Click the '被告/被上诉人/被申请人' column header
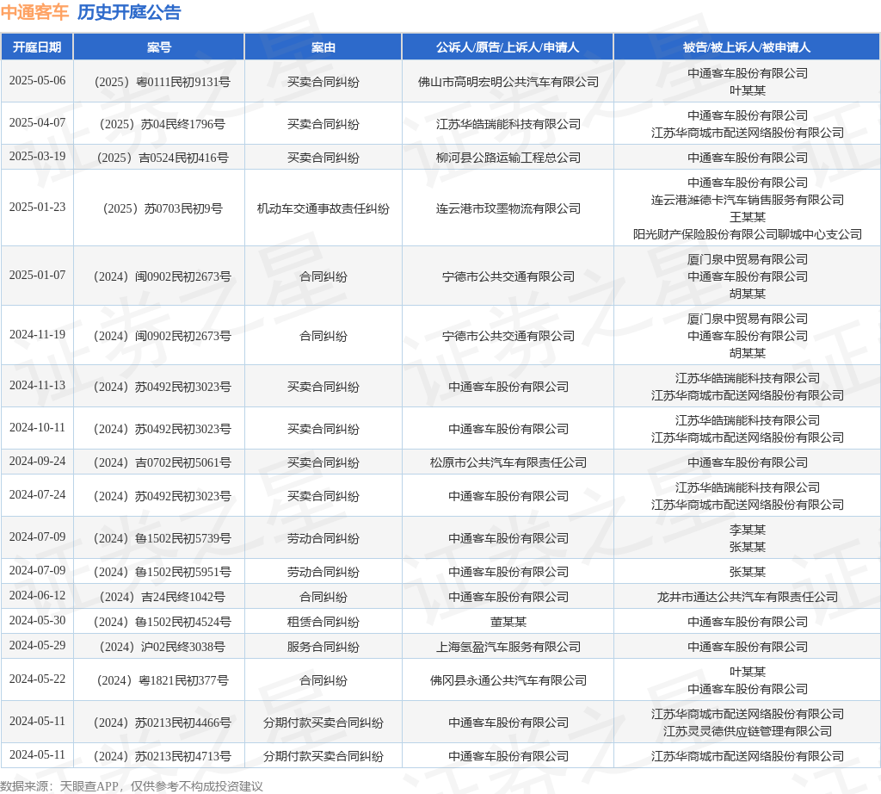Image resolution: width=881 pixels, height=794 pixels. coord(747,47)
